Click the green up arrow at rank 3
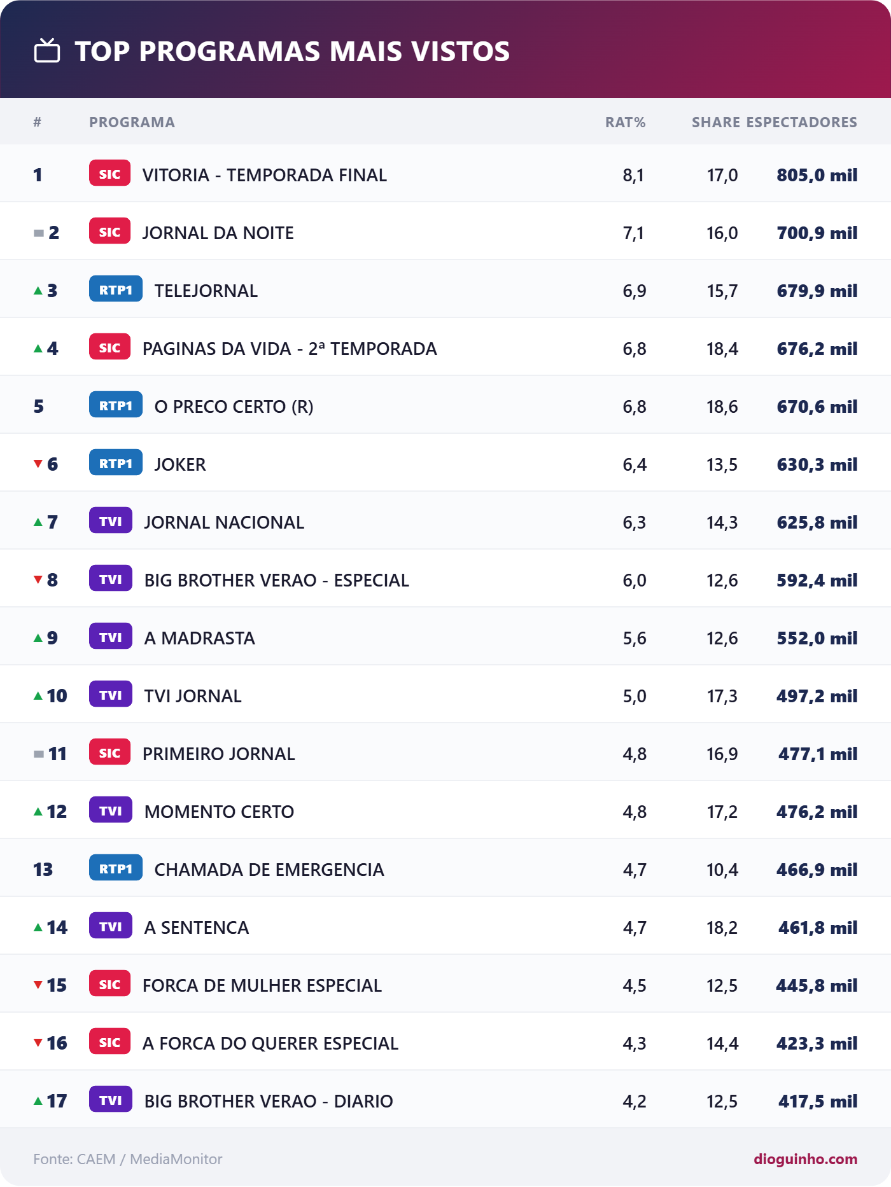Viewport: 891px width, 1187px height. [38, 291]
